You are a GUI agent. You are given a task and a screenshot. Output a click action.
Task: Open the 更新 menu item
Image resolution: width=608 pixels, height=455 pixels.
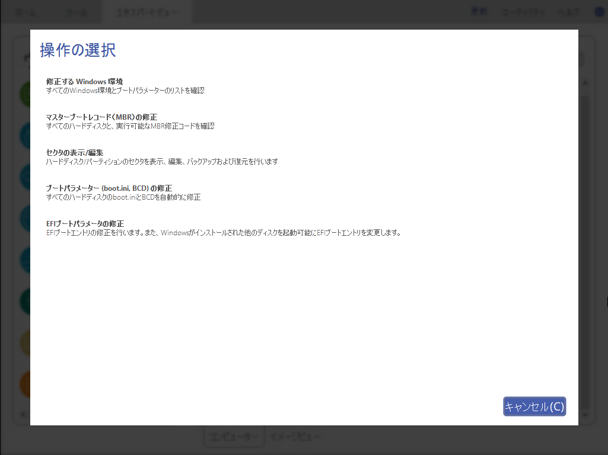479,12
